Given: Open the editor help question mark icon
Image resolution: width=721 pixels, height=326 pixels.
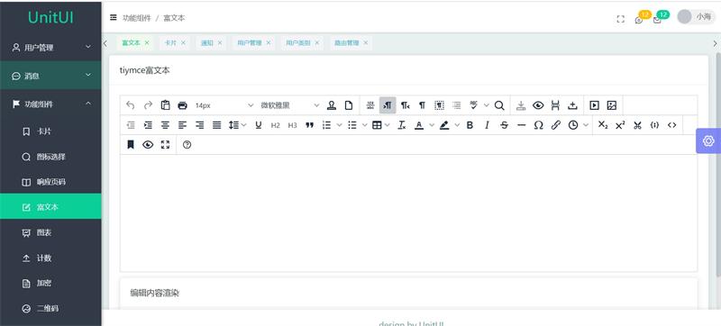Looking at the screenshot, I should point(187,145).
